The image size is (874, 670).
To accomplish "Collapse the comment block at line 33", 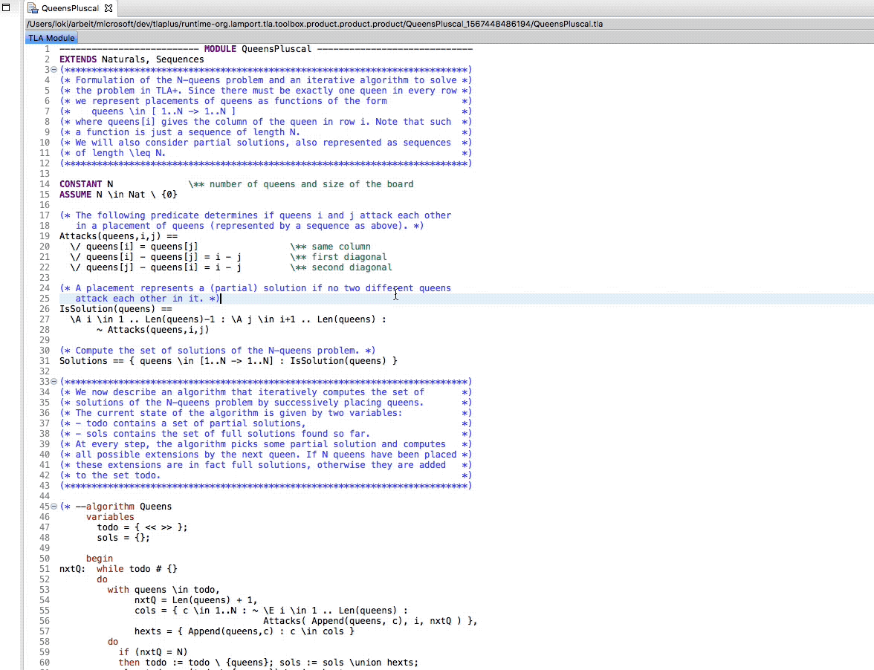I will pyautogui.click(x=54, y=382).
